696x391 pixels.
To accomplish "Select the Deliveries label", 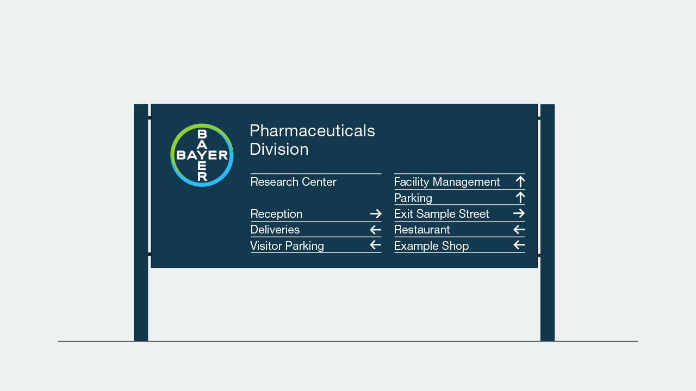I will click(275, 230).
